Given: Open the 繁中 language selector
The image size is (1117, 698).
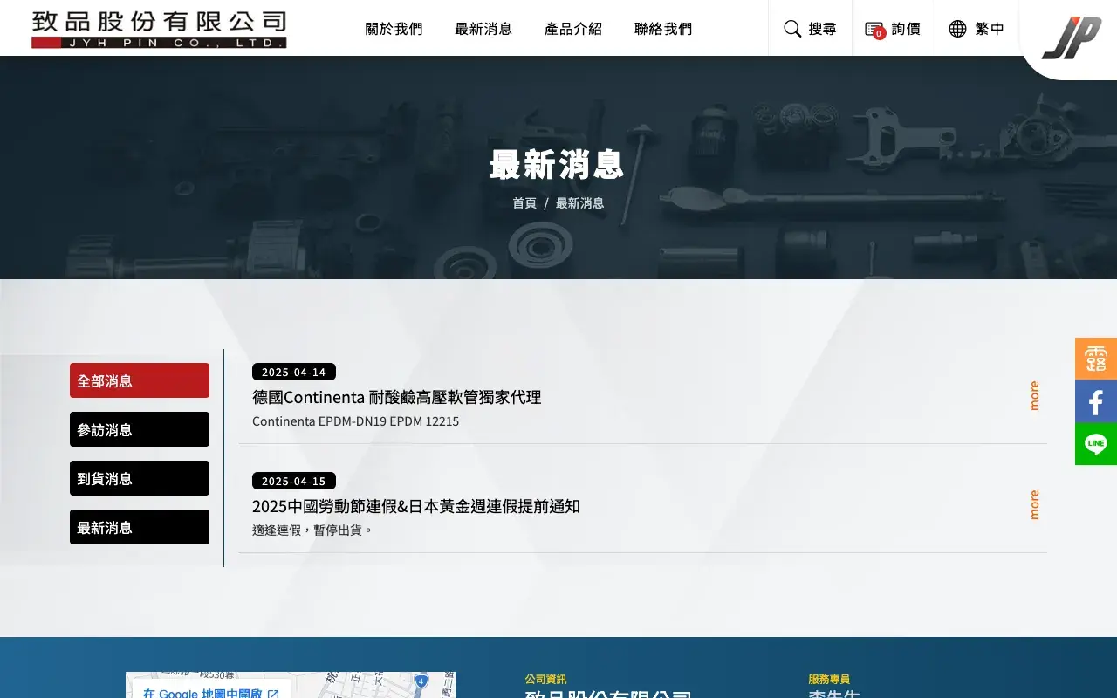Looking at the screenshot, I should (977, 29).
